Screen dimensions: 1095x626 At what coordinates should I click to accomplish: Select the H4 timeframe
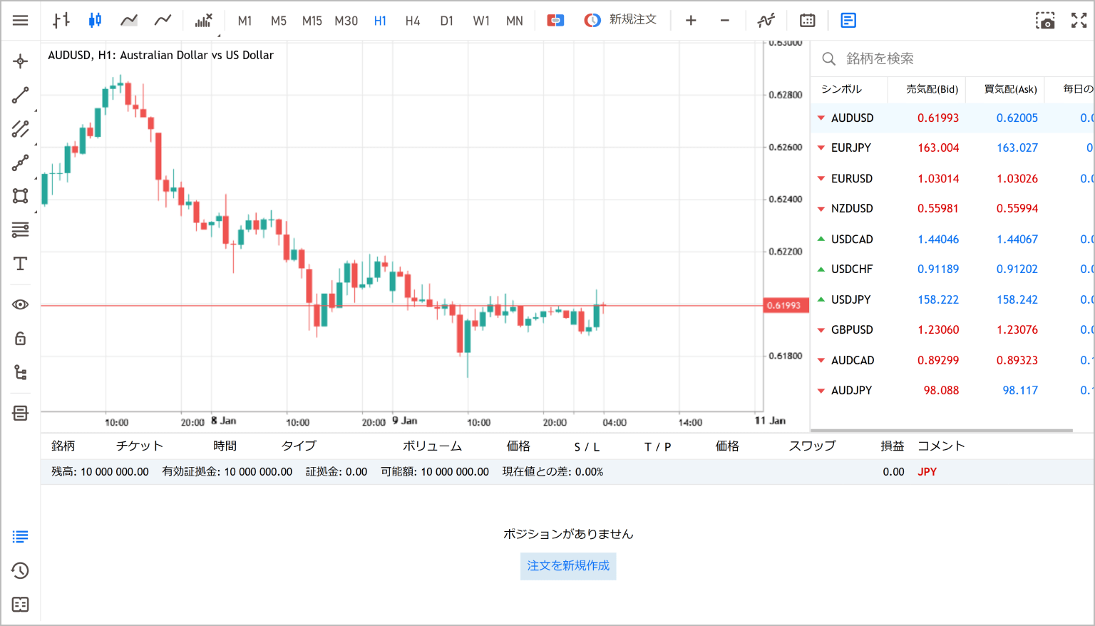(413, 21)
